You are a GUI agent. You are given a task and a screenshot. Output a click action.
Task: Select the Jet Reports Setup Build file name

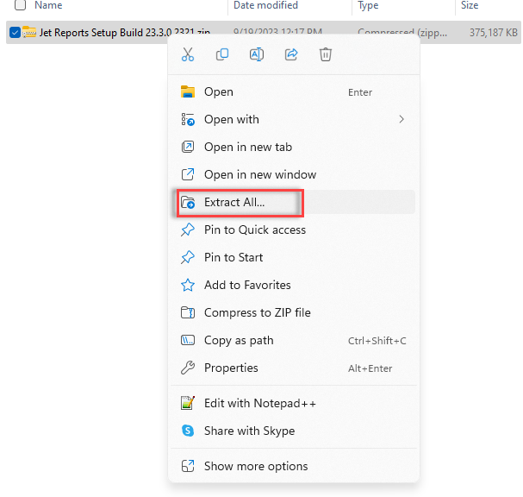(x=125, y=33)
